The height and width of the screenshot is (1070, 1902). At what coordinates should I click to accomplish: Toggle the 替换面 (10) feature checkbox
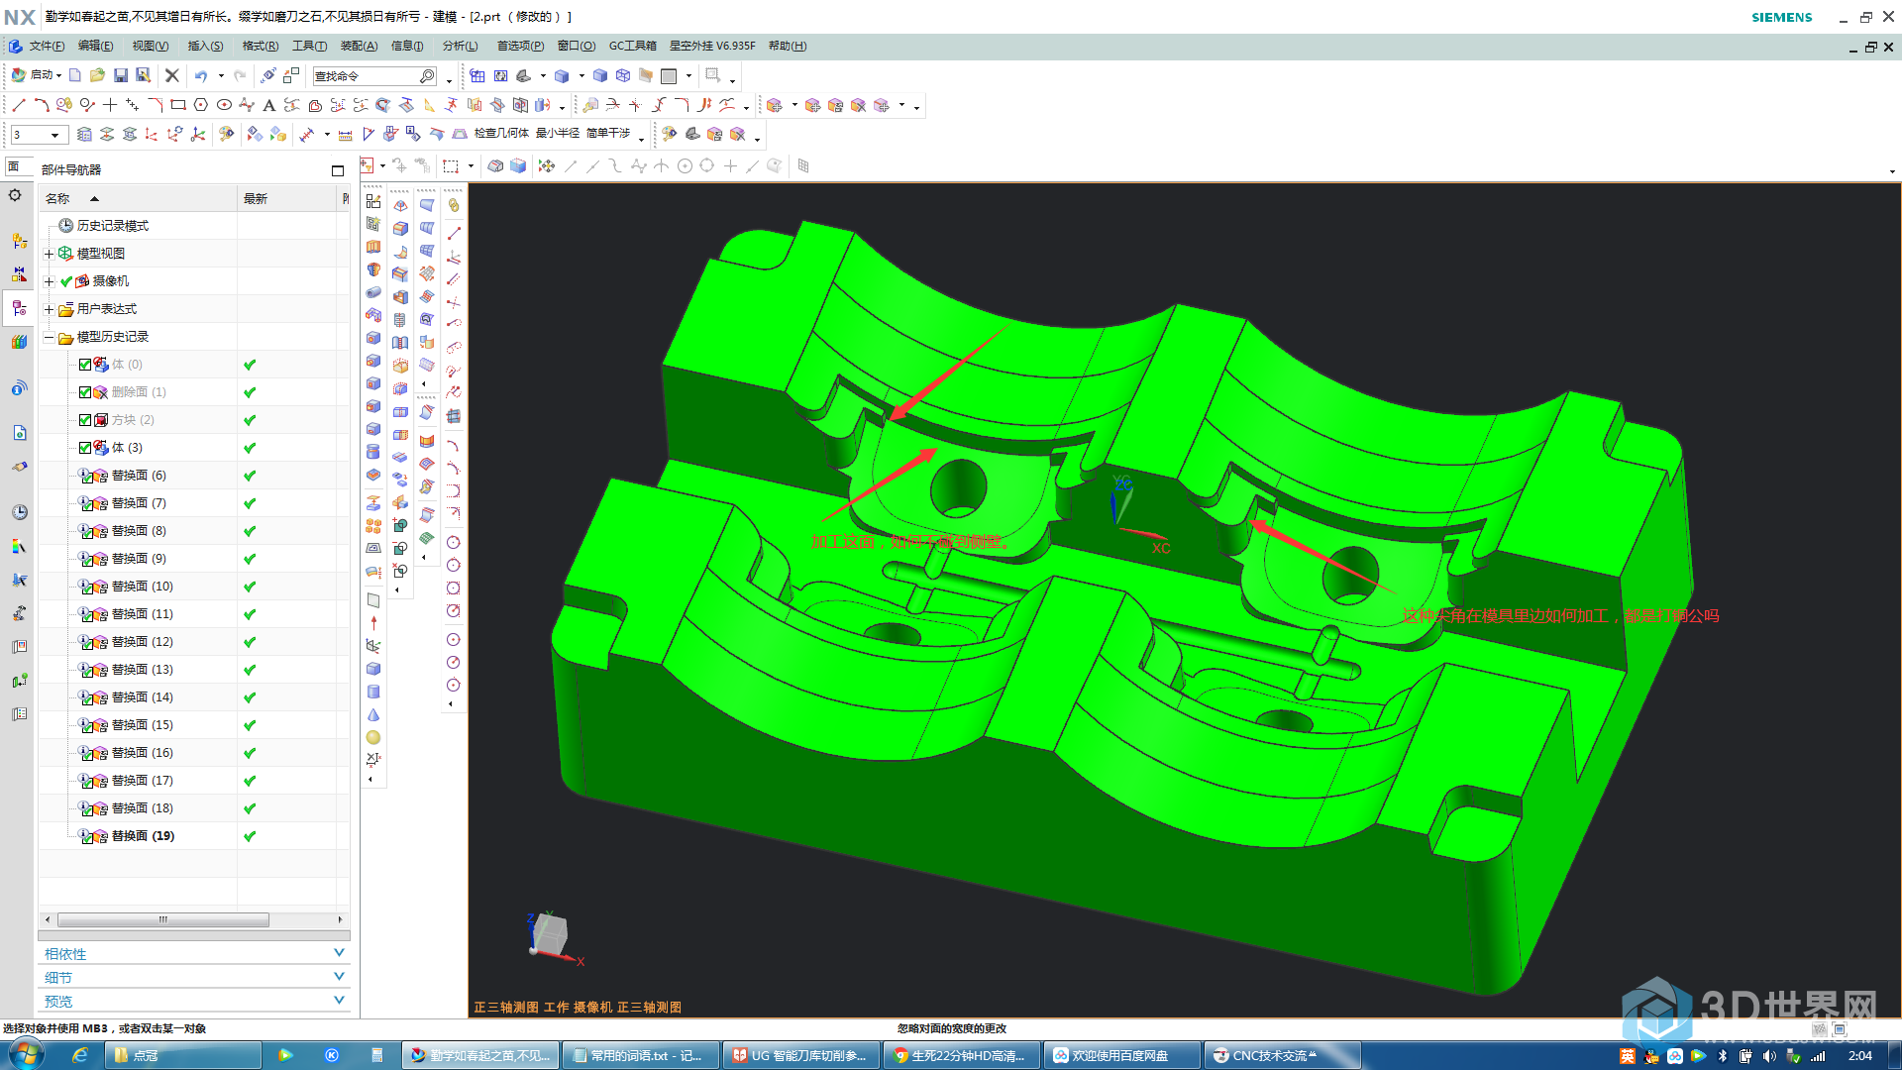[x=85, y=588]
